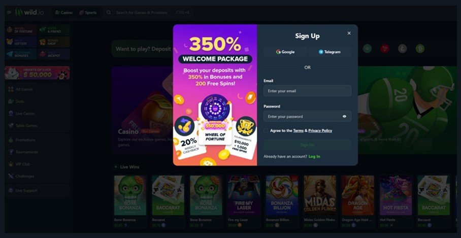The height and width of the screenshot is (238, 461).
Task: Close the Sign Up dialog with X
Action: coord(349,33)
